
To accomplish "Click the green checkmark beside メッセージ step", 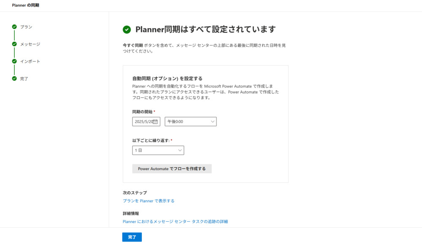I will click(14, 44).
